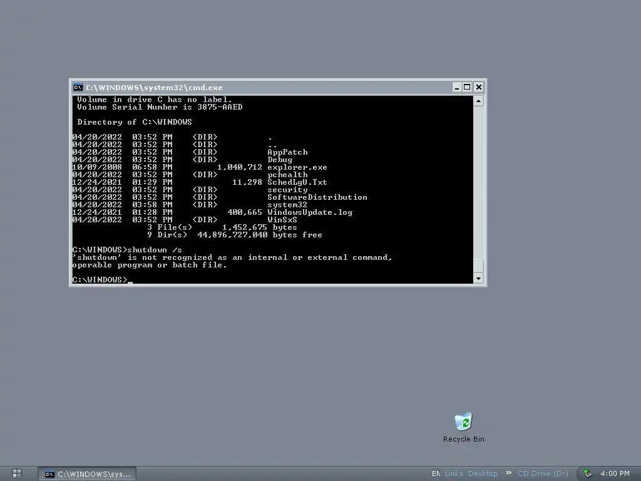Click the 'Debug' directory entry
Screen dimensions: 641x481
280,160
